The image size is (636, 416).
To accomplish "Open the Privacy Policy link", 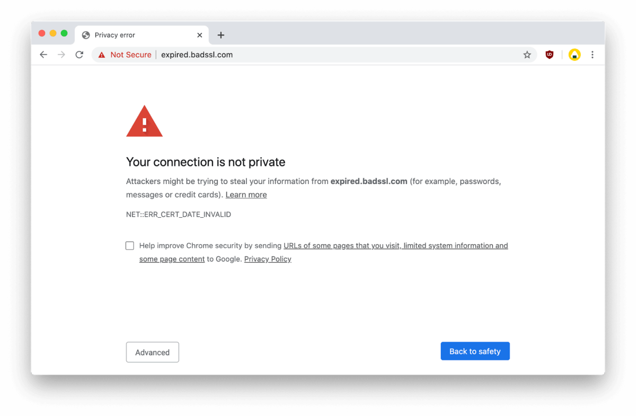I will (x=267, y=259).
